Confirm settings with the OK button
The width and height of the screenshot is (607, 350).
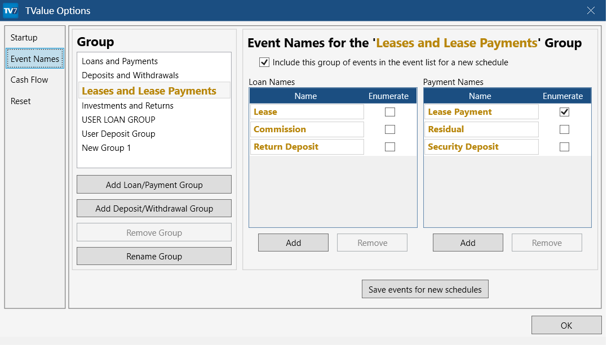tap(566, 325)
